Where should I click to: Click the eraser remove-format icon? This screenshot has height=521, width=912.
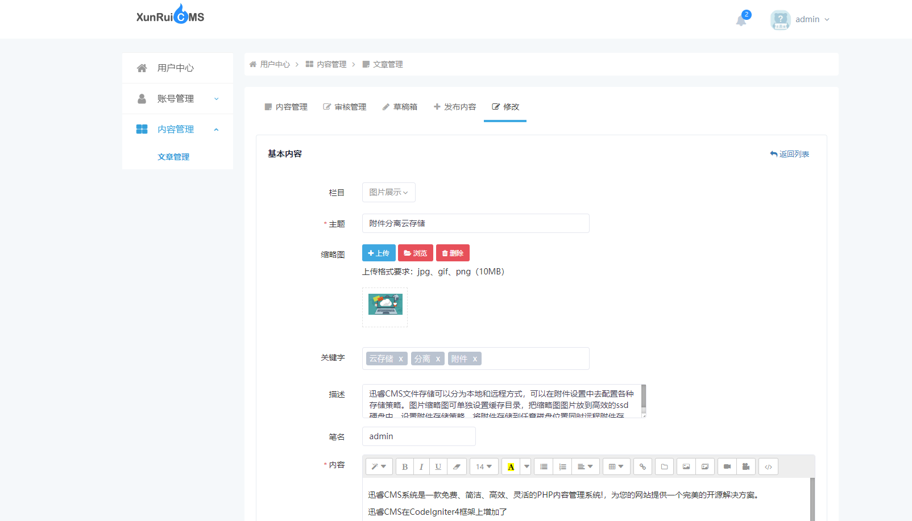[457, 466]
